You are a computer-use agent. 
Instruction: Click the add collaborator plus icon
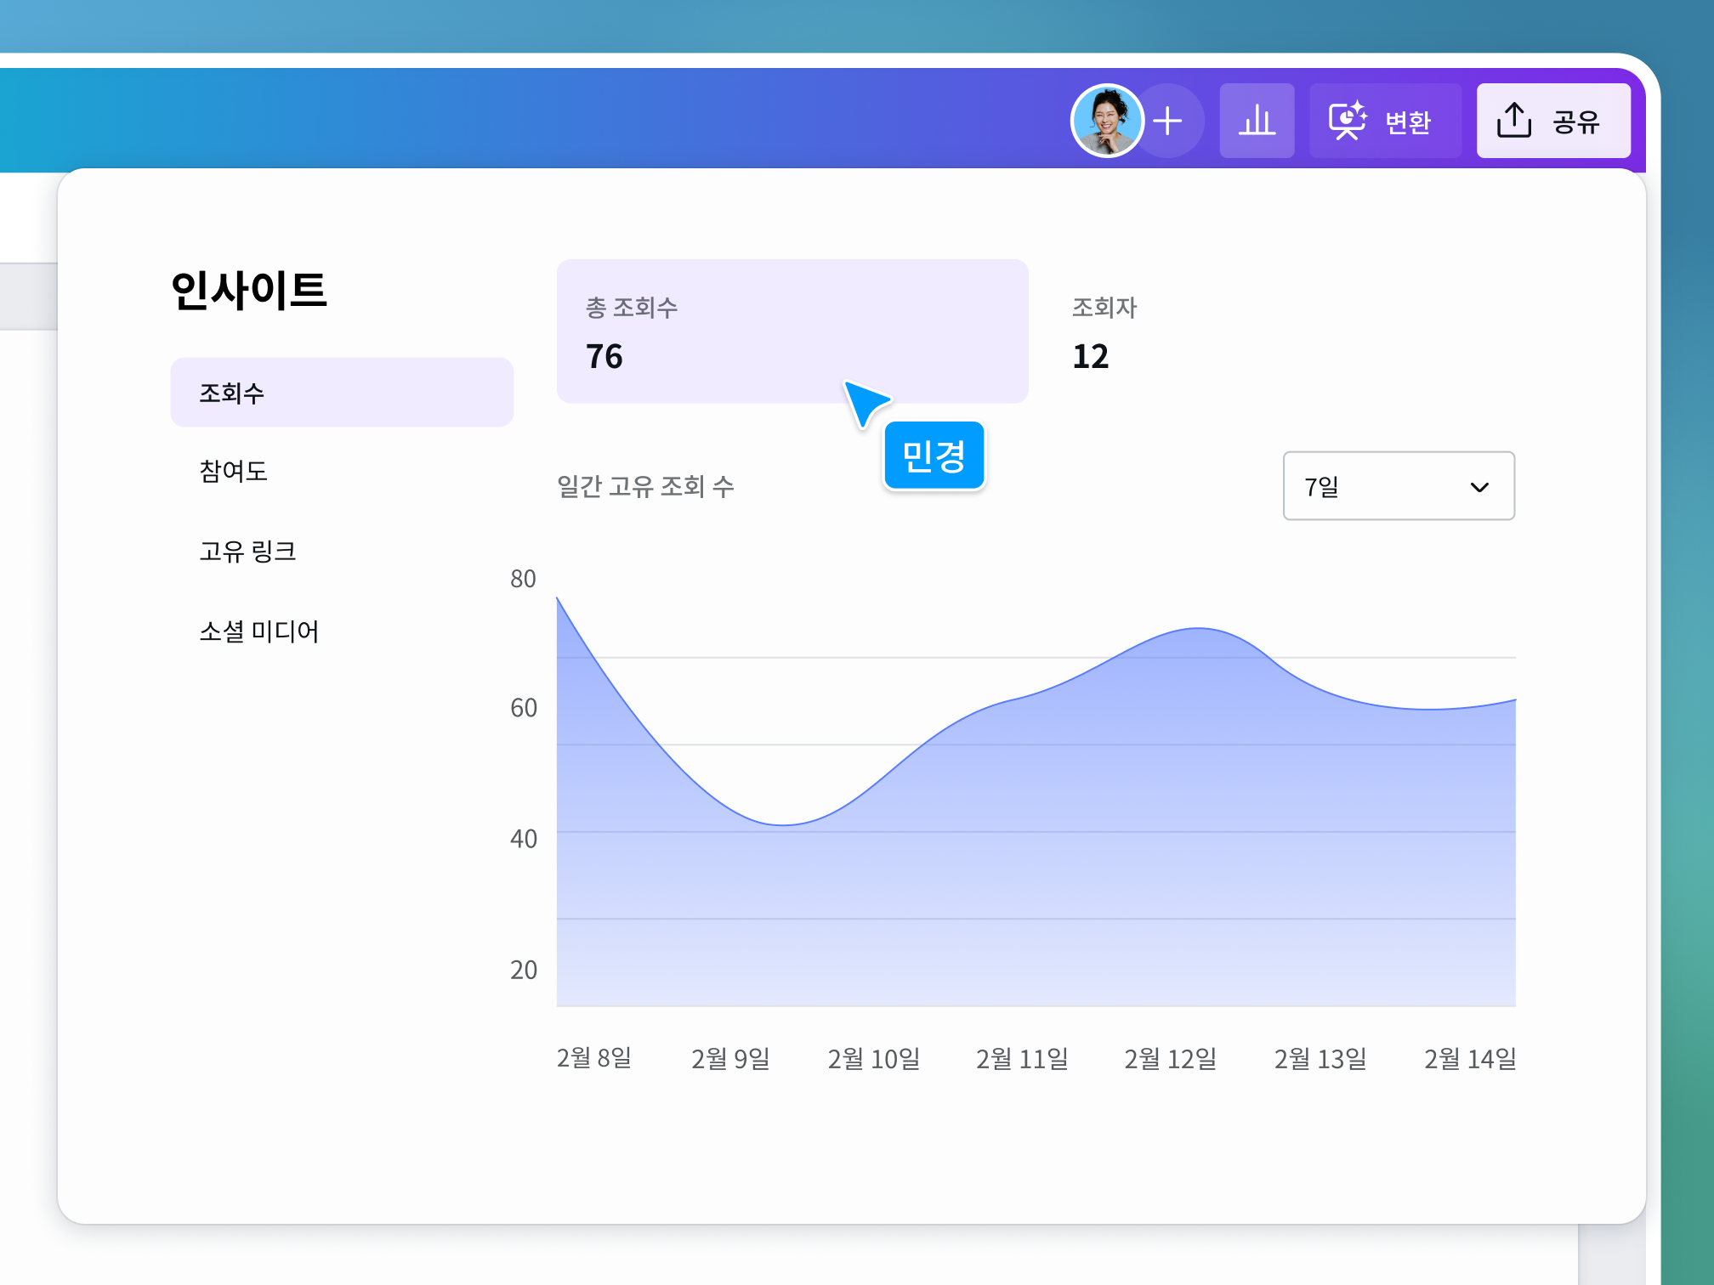[x=1168, y=121]
